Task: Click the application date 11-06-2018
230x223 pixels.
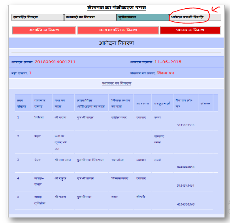Action: coord(168,62)
